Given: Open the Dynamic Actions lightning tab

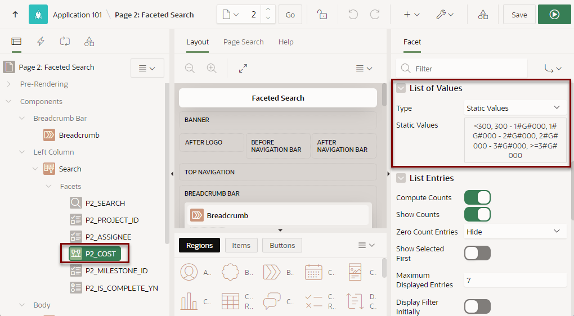Looking at the screenshot, I should point(41,42).
